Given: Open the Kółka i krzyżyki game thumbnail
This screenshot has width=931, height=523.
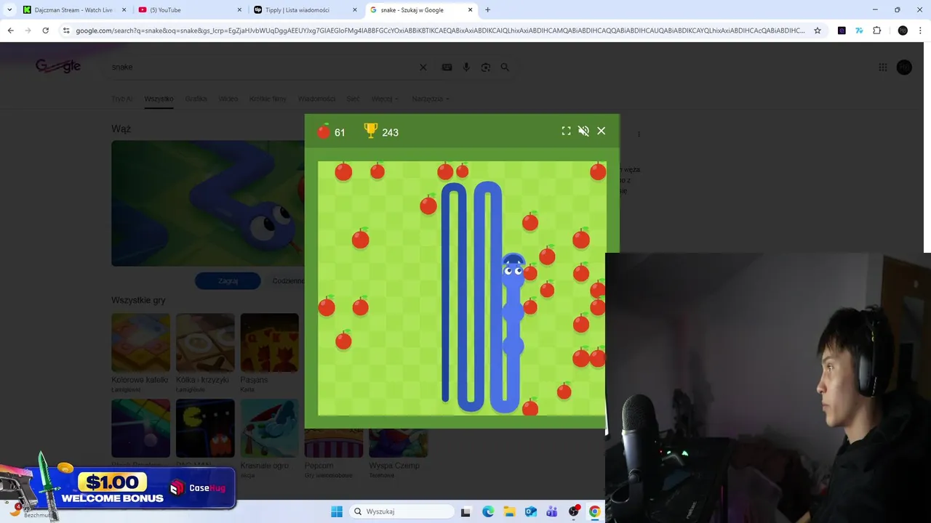Looking at the screenshot, I should tap(205, 342).
